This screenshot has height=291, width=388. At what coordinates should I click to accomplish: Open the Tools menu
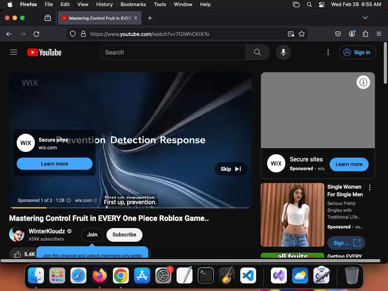(x=160, y=4)
